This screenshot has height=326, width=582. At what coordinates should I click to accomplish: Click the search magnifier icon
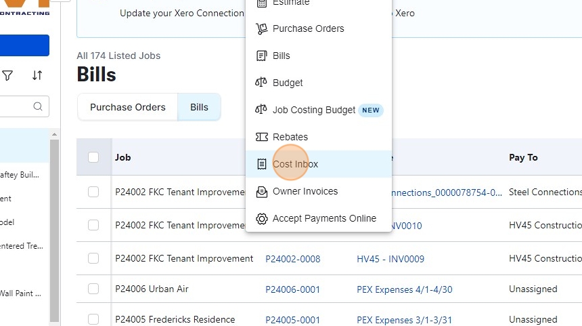click(x=38, y=106)
